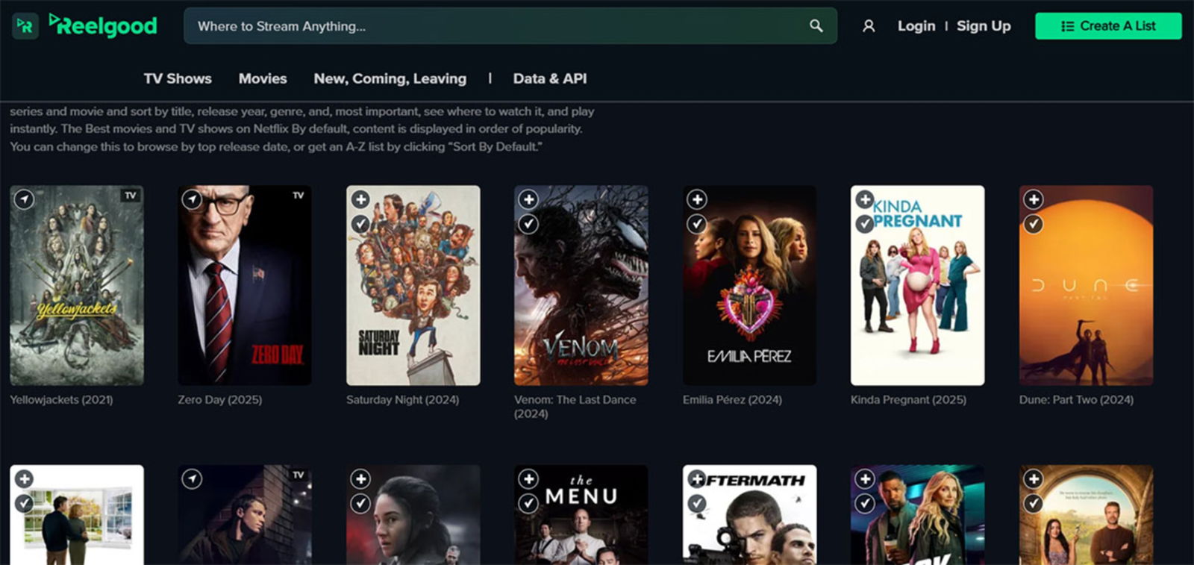The image size is (1194, 565).
Task: Click the Create A List button
Action: point(1108,26)
